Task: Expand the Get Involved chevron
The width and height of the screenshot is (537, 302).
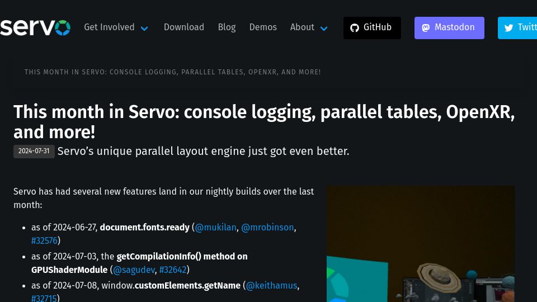Action: coord(144,29)
